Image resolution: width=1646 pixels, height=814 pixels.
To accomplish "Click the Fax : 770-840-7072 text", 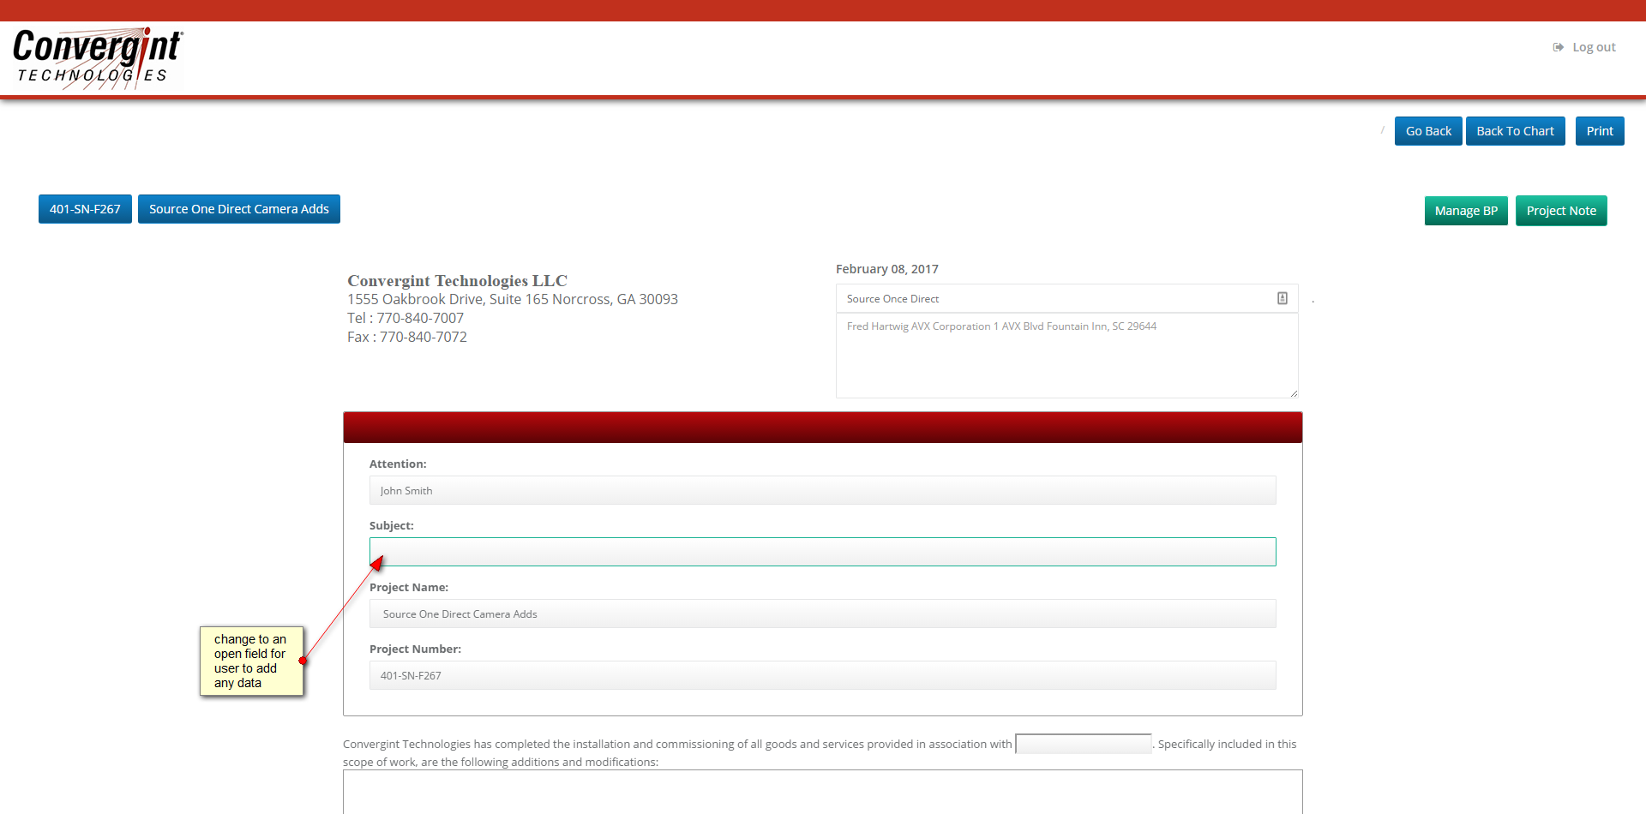I will click(407, 337).
